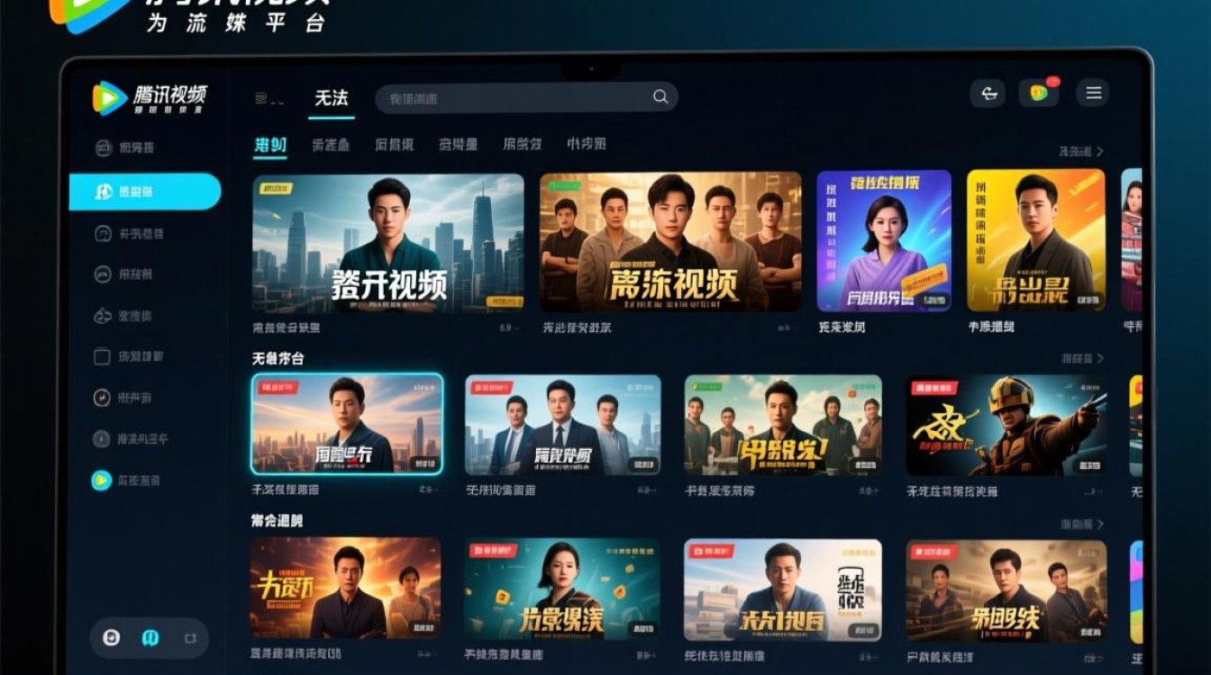The image size is (1211, 675).
Task: Select the sidebar item with the green play logo
Action: point(126,480)
